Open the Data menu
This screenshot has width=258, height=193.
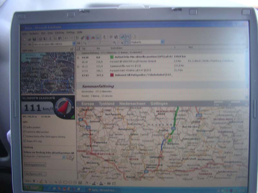[x=50, y=33]
